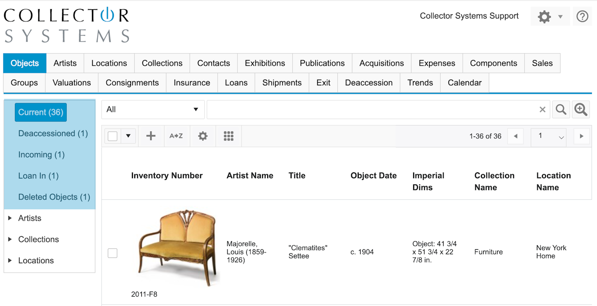The width and height of the screenshot is (597, 306).
Task: Switch to grid view icon
Action: tap(229, 136)
